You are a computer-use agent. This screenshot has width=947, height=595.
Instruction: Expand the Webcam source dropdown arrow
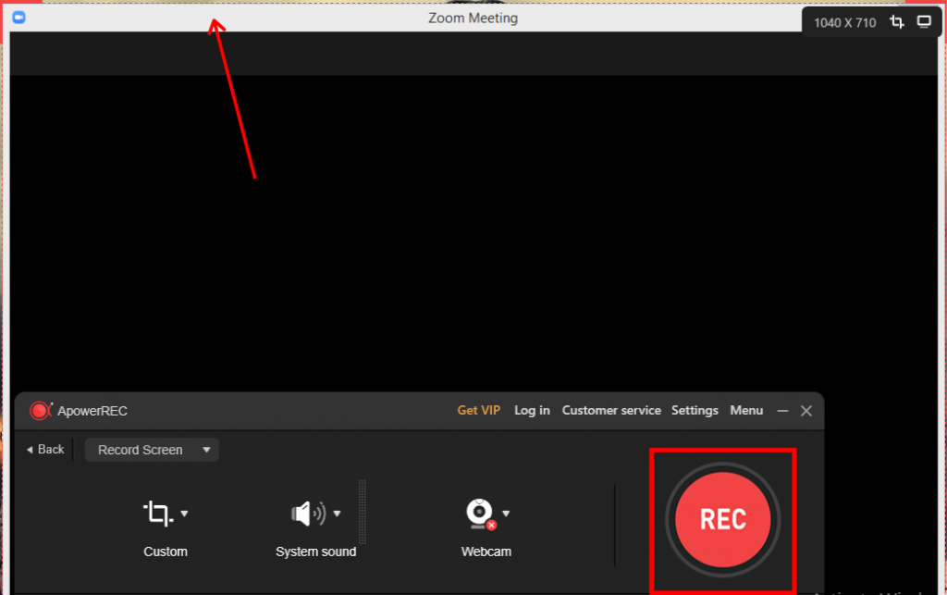point(506,515)
